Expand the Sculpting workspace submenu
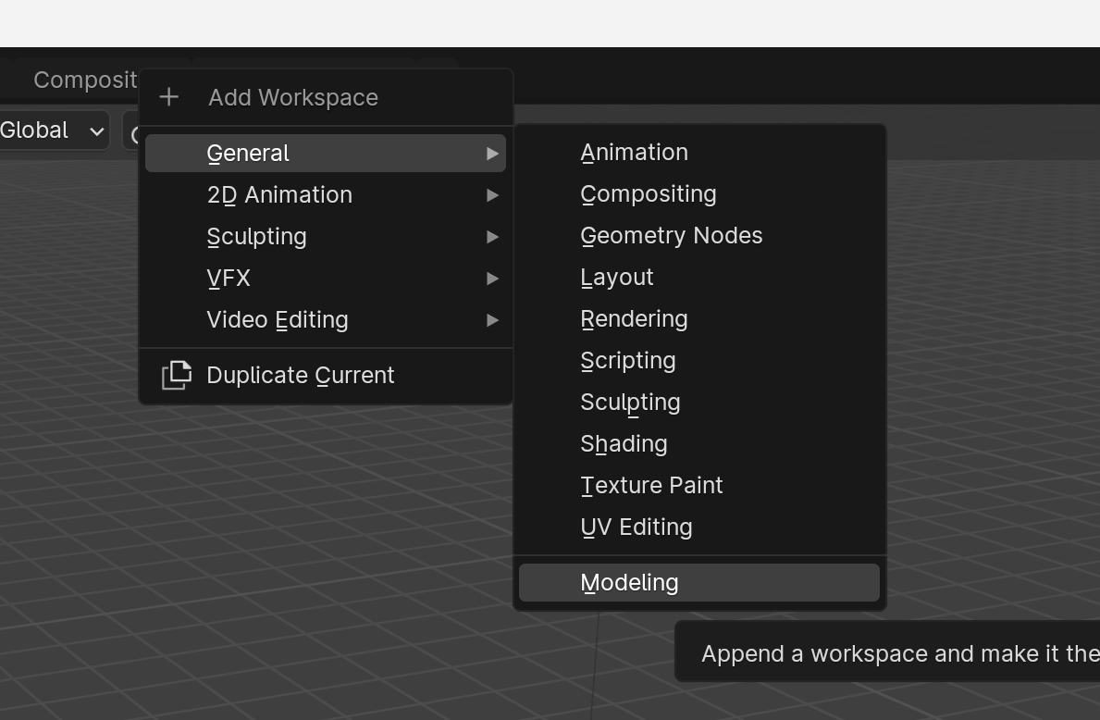The height and width of the screenshot is (720, 1100). [x=491, y=236]
